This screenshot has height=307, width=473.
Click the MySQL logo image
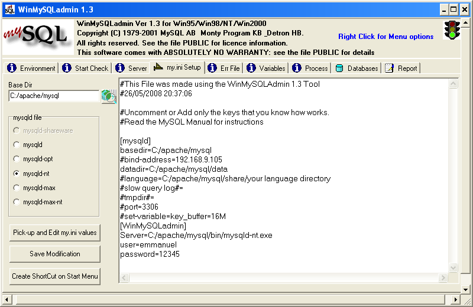[x=38, y=37]
